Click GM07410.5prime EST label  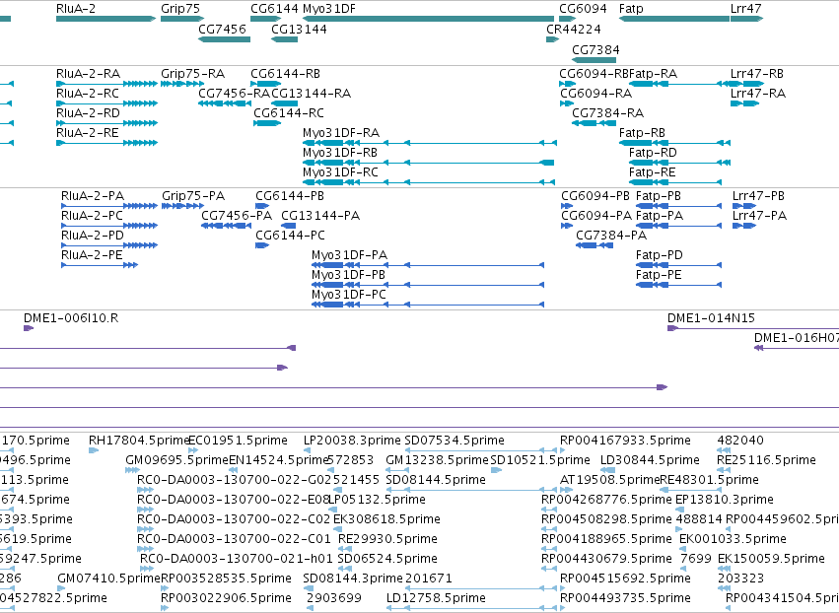(109, 579)
